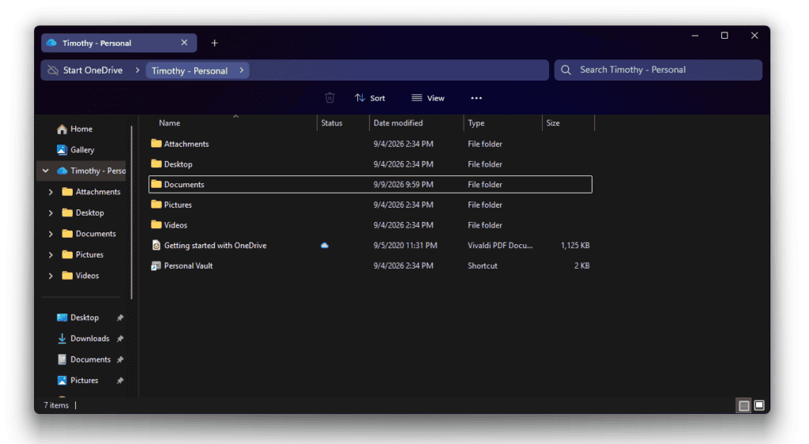Click the Start OneDrive cloud-off icon
Viewport: 809px width, 444px height.
click(53, 70)
